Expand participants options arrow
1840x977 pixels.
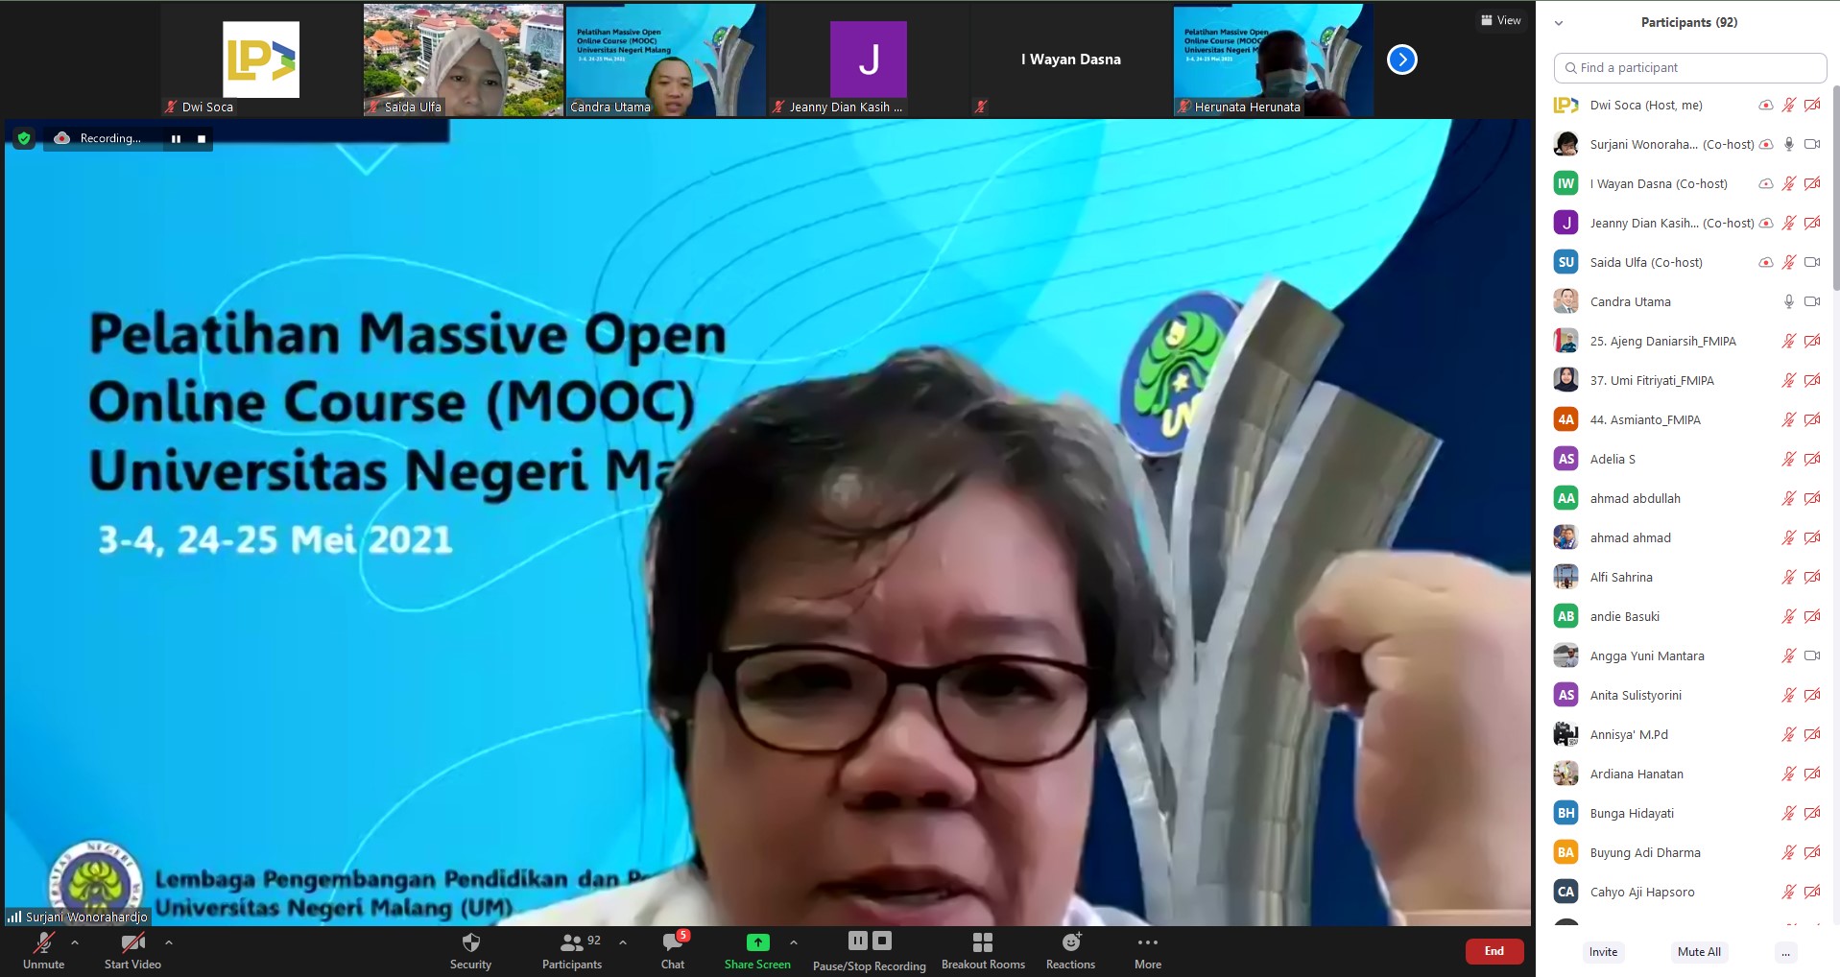coord(623,942)
